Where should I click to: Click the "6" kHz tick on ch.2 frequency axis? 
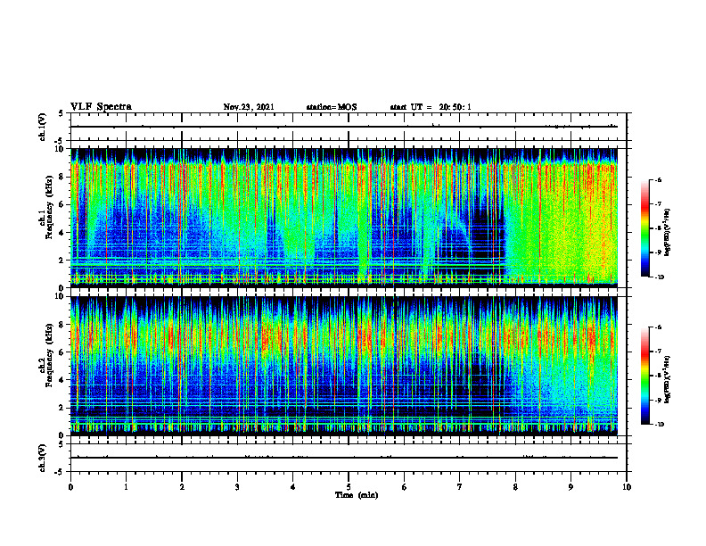pos(62,352)
